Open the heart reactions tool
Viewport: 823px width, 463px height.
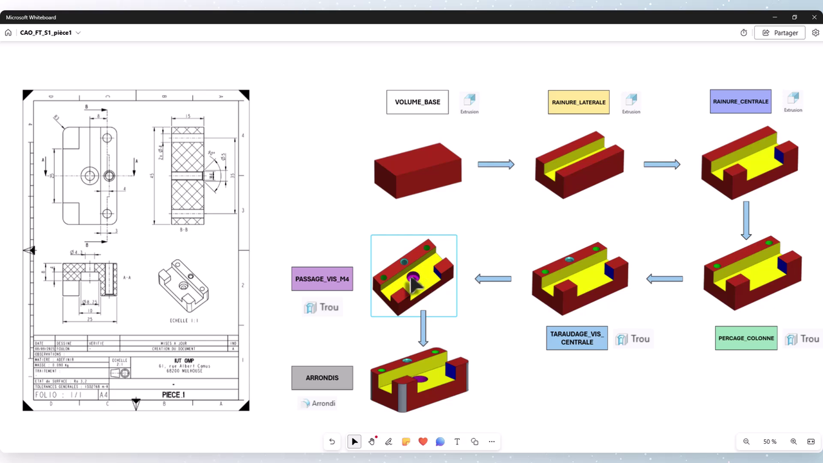click(x=422, y=442)
